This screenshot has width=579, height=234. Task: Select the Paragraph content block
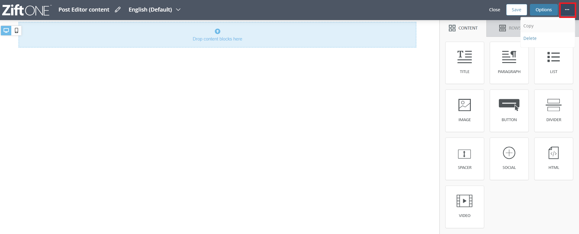tap(509, 63)
